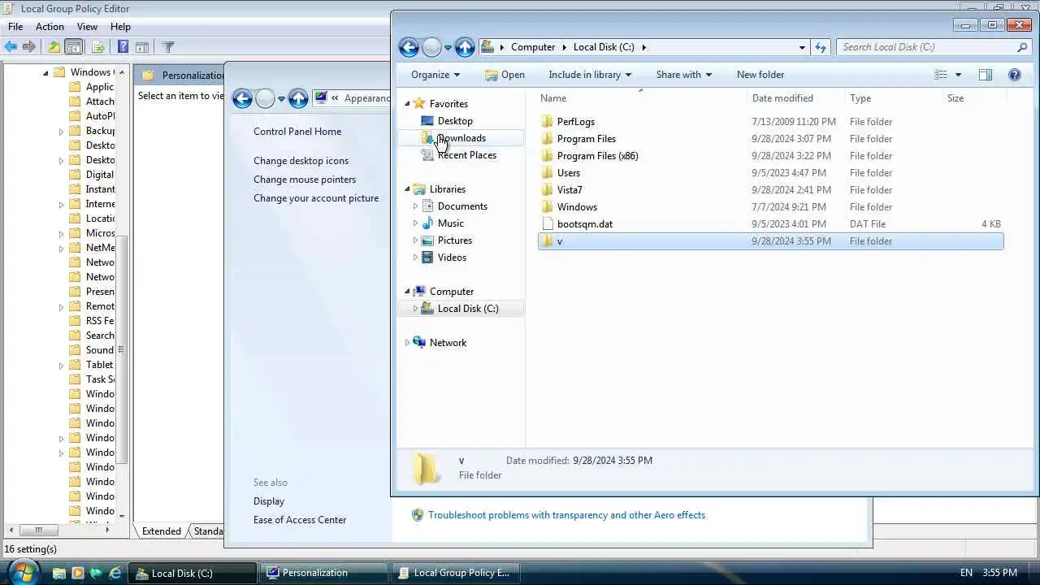Click Control Panel Home link
This screenshot has height=585, width=1040.
(297, 132)
